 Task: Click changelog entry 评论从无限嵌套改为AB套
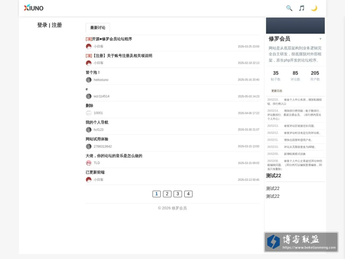(295, 147)
